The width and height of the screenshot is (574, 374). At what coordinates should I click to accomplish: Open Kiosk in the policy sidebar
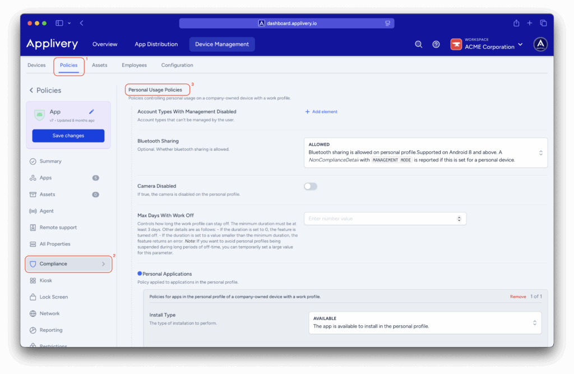click(46, 280)
